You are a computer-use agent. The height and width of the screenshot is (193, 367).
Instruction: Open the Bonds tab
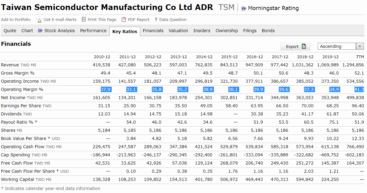point(268,31)
